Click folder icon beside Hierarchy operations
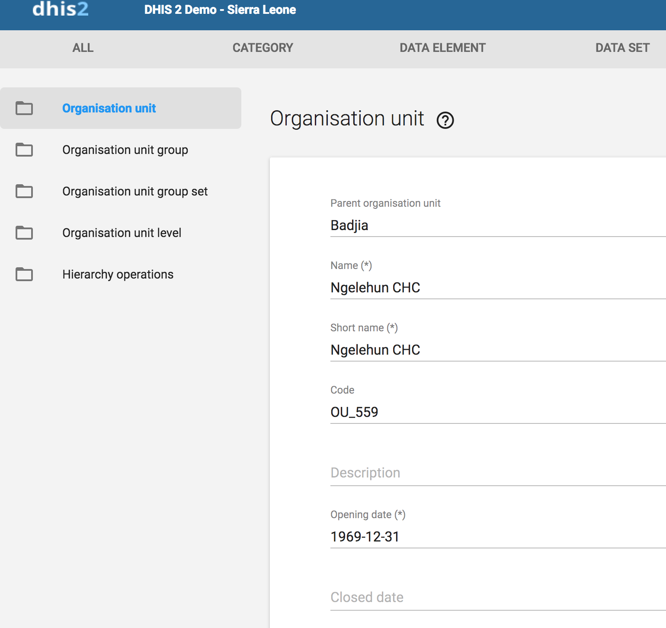 coord(24,274)
